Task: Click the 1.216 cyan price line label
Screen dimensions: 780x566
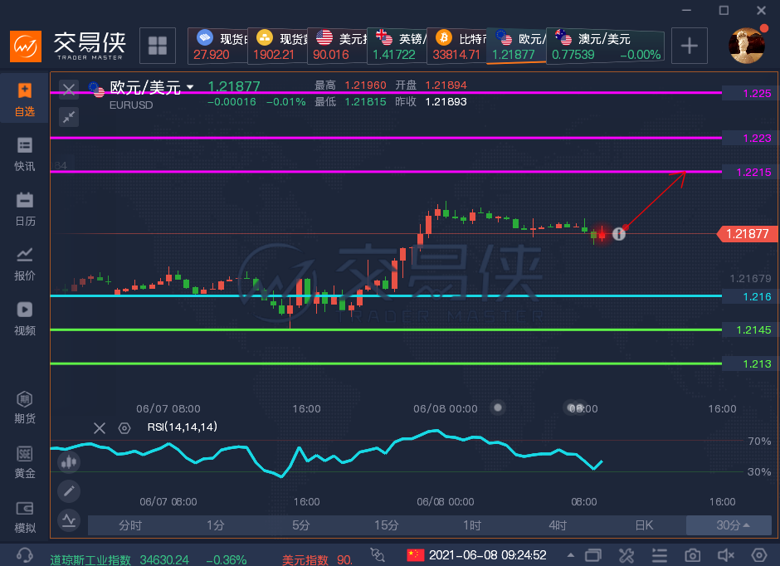Action: [751, 297]
